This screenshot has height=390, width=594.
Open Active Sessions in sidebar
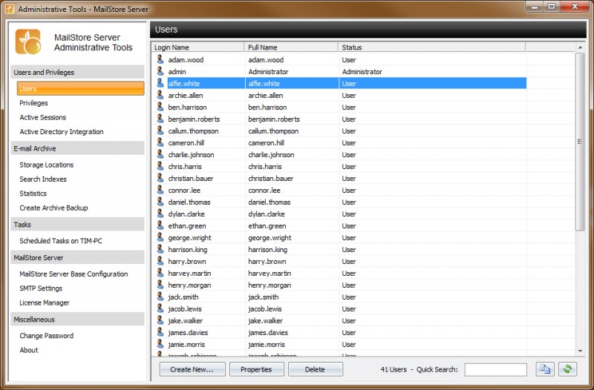42,117
